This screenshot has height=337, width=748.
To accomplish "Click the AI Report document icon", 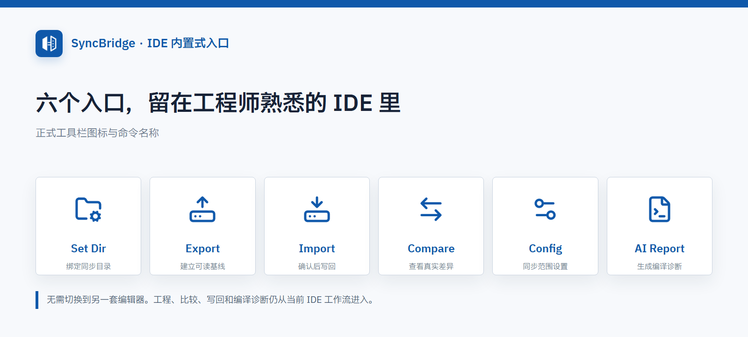I will (660, 209).
